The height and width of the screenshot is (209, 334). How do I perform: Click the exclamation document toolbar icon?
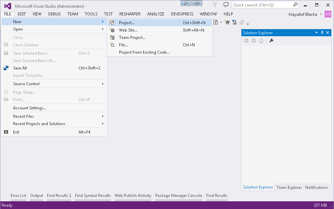click(216, 22)
